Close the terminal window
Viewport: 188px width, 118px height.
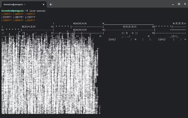[x=185, y=4]
